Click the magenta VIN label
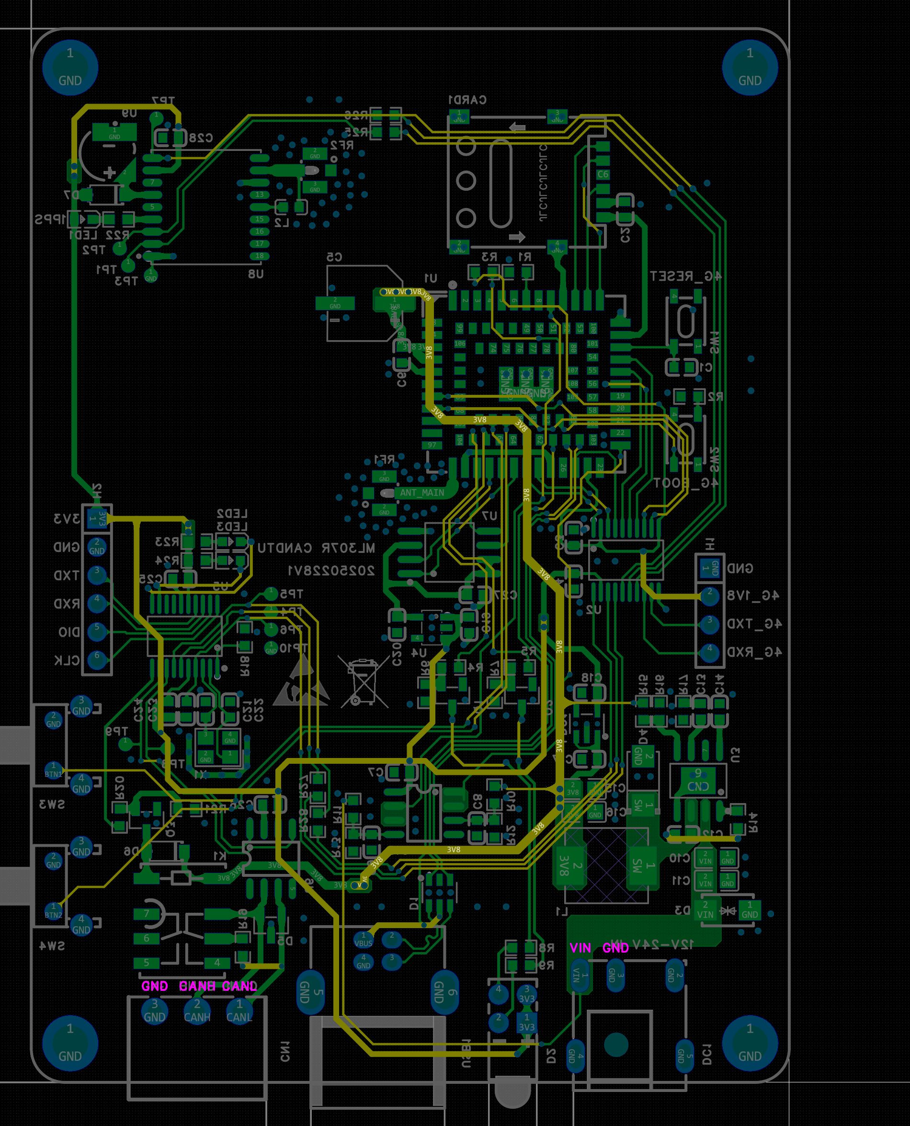Image resolution: width=910 pixels, height=1126 pixels. pyautogui.click(x=580, y=948)
